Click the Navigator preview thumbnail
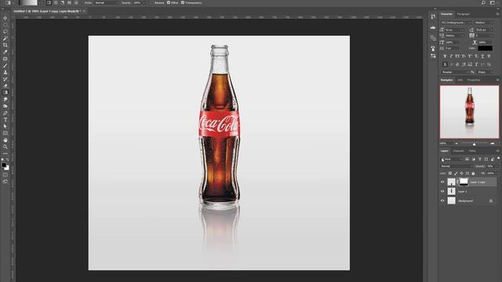This screenshot has height=282, width=502. click(x=469, y=112)
